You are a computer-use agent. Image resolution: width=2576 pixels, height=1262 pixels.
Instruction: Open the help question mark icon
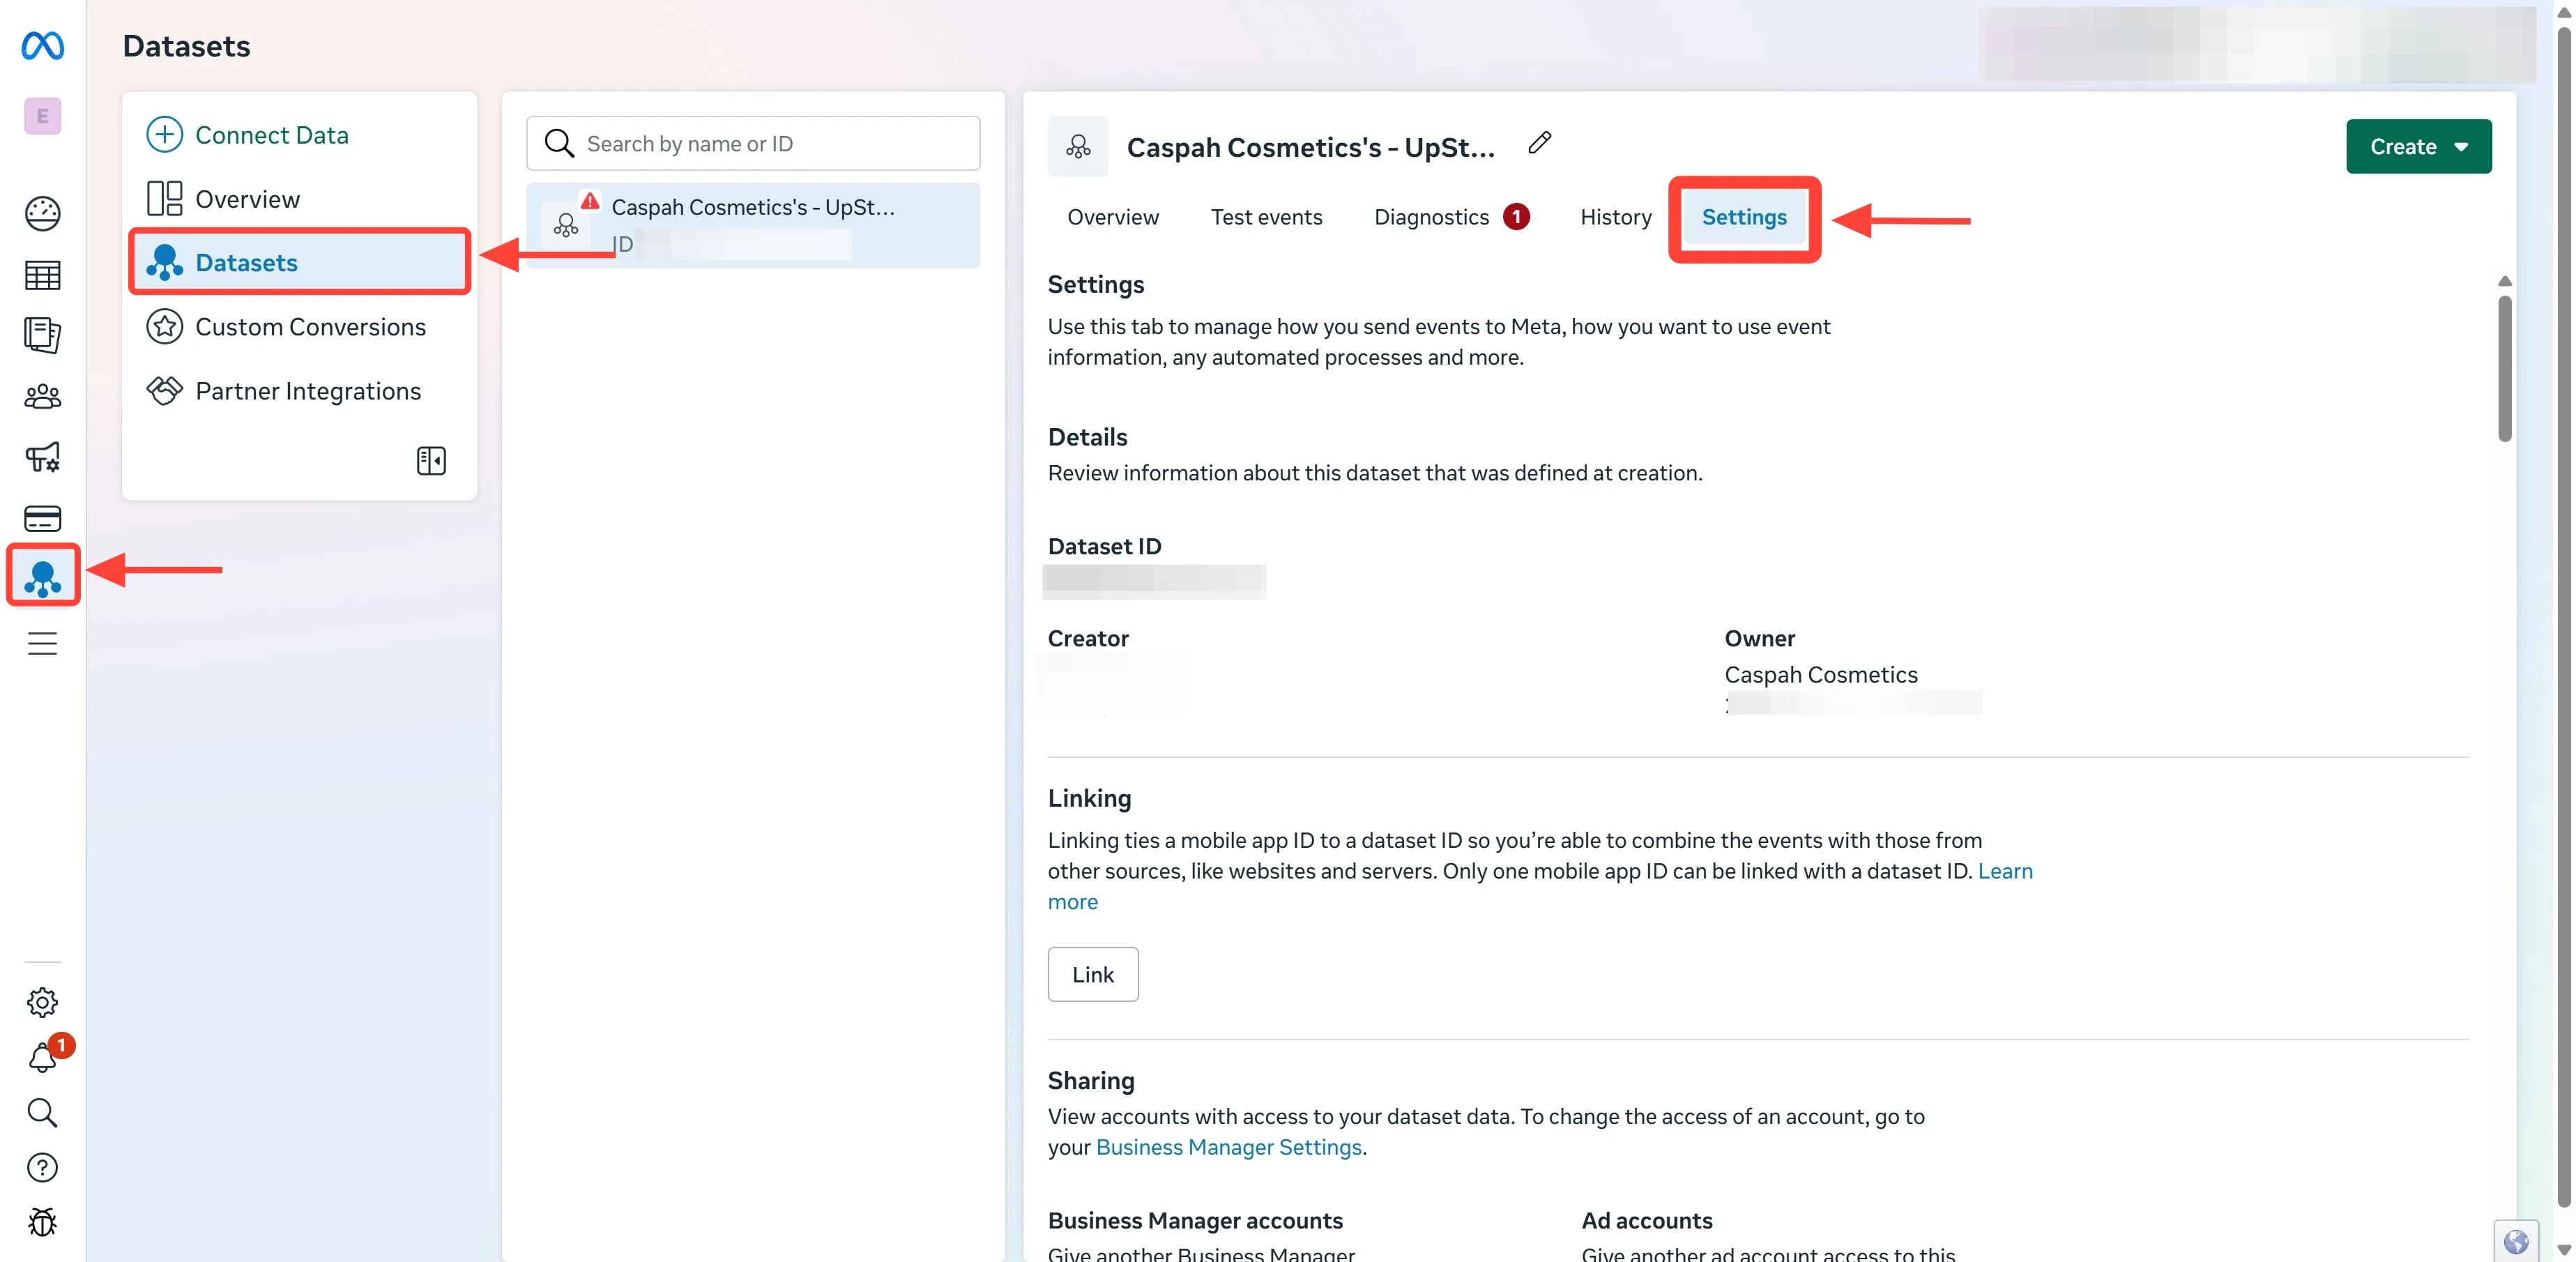(x=42, y=1167)
